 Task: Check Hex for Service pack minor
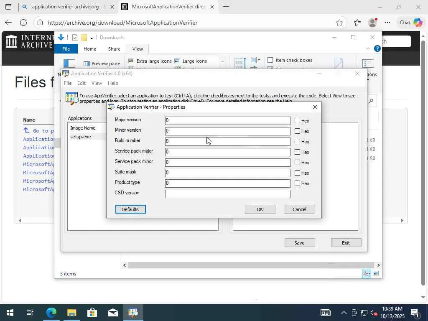pos(297,163)
